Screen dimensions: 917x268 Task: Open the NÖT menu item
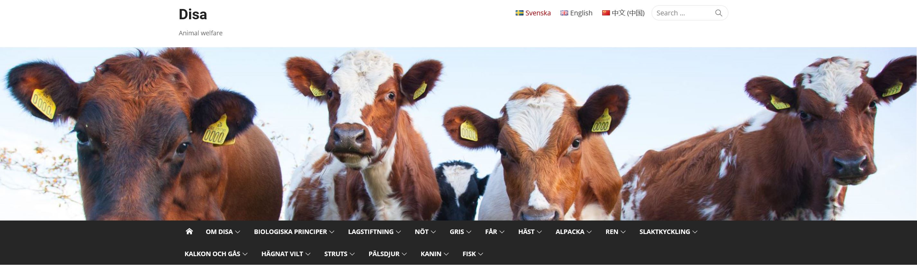pos(422,232)
